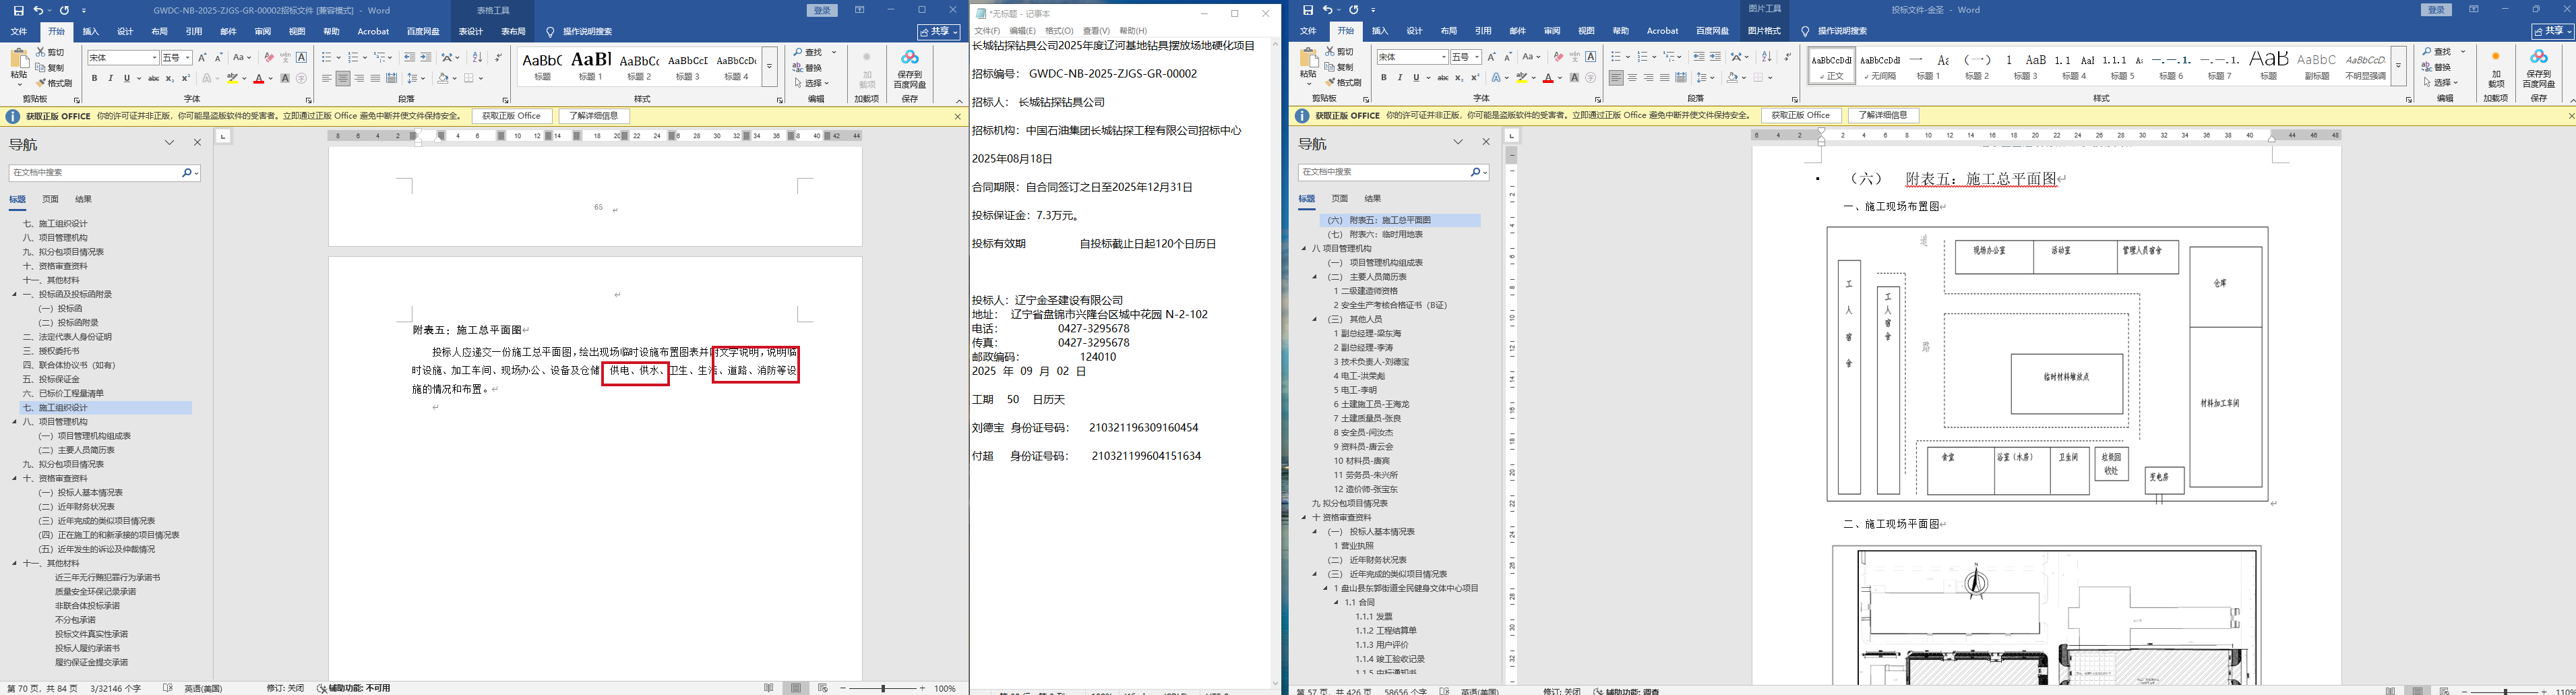Click decrease indent in the left Word ribbon

410,58
